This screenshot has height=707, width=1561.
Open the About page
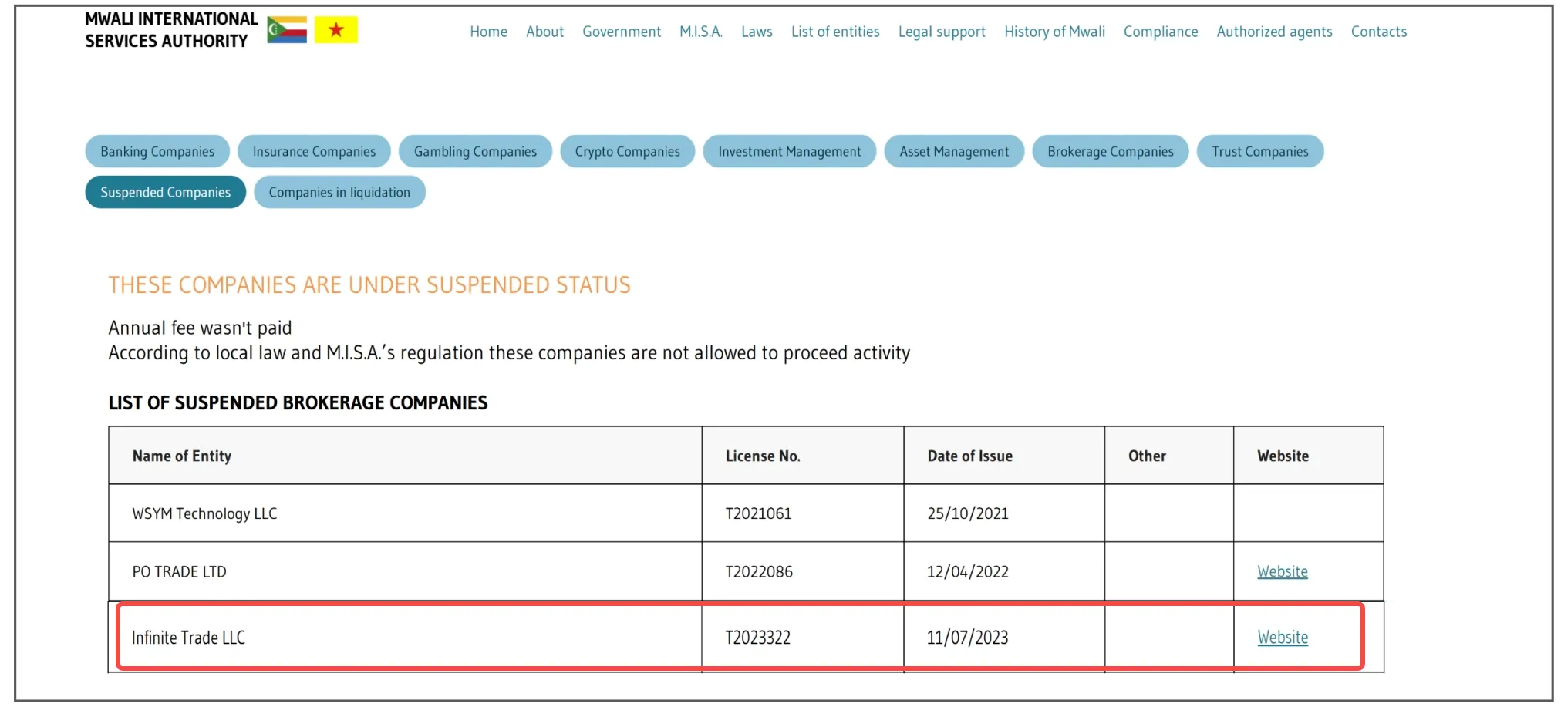544,32
